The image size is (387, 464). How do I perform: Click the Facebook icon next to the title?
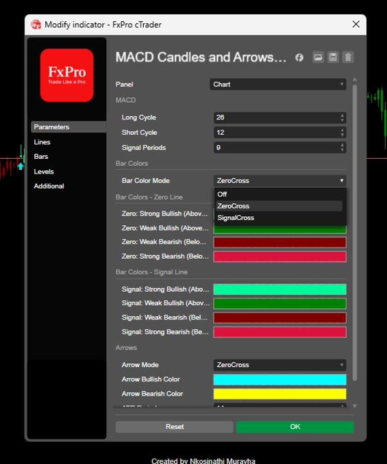(299, 57)
